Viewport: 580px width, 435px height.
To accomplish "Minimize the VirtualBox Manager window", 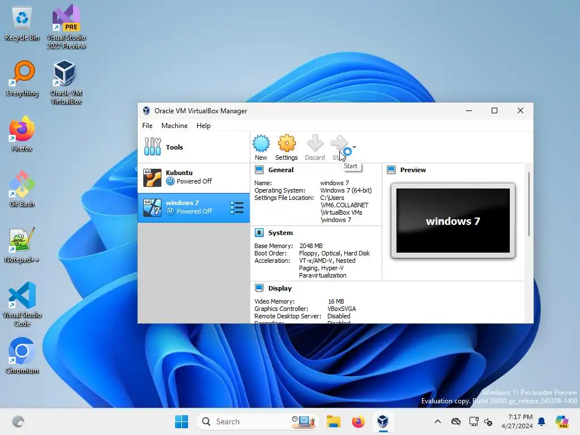I will click(469, 110).
